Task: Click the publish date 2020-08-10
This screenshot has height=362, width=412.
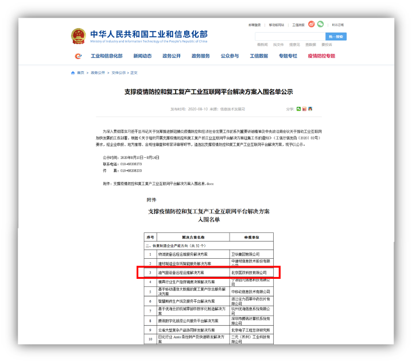Action: point(198,109)
